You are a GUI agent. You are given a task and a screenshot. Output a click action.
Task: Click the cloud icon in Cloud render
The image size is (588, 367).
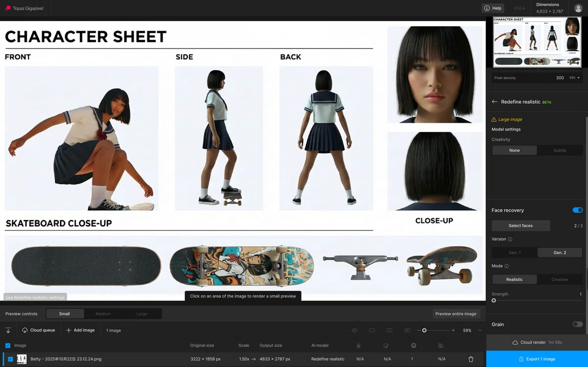[515, 342]
